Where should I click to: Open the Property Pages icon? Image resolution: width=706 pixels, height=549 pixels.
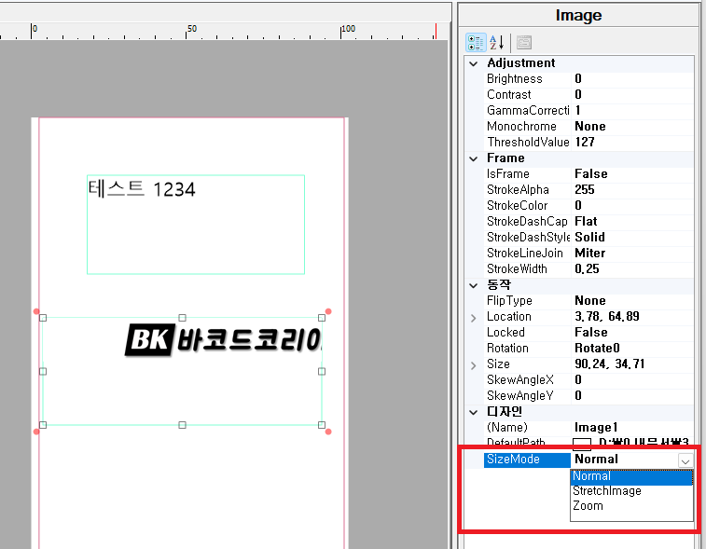tap(523, 43)
